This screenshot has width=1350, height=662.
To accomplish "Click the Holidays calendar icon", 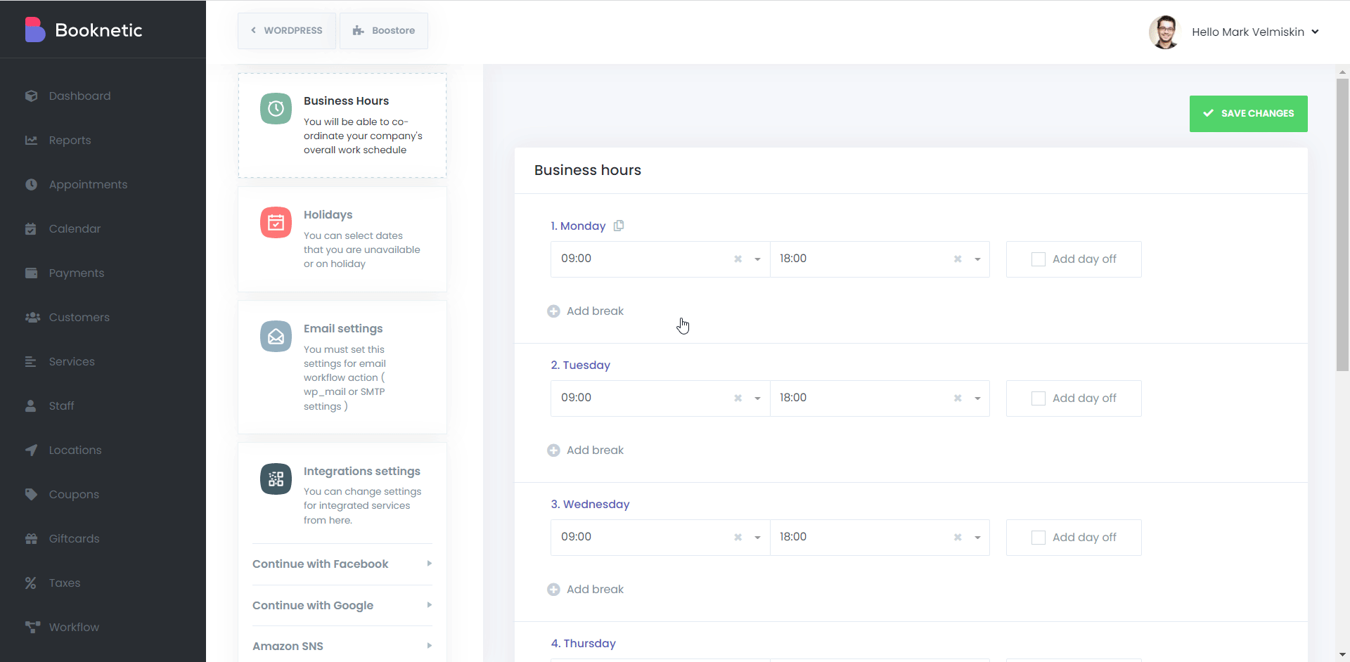I will pos(276,222).
